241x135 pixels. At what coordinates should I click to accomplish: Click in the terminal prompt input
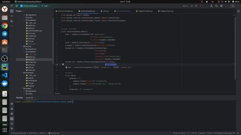(73, 102)
